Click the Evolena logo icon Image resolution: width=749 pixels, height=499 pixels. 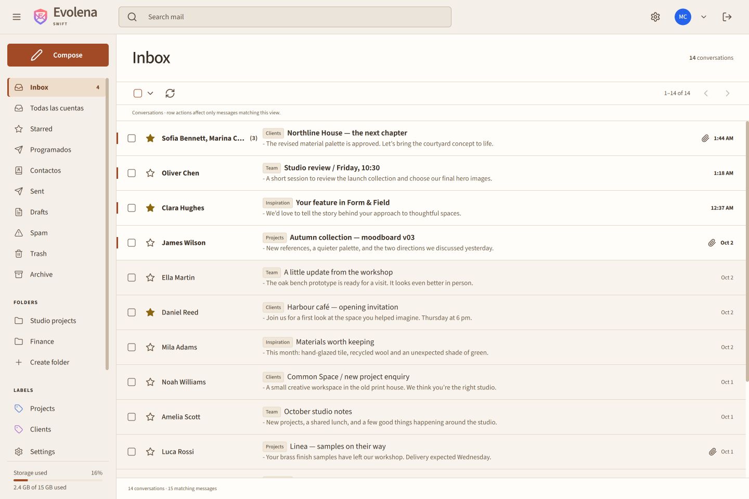40,17
